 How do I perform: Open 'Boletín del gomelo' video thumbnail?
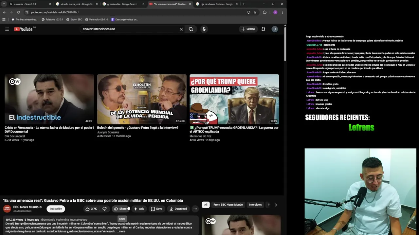coord(142,99)
